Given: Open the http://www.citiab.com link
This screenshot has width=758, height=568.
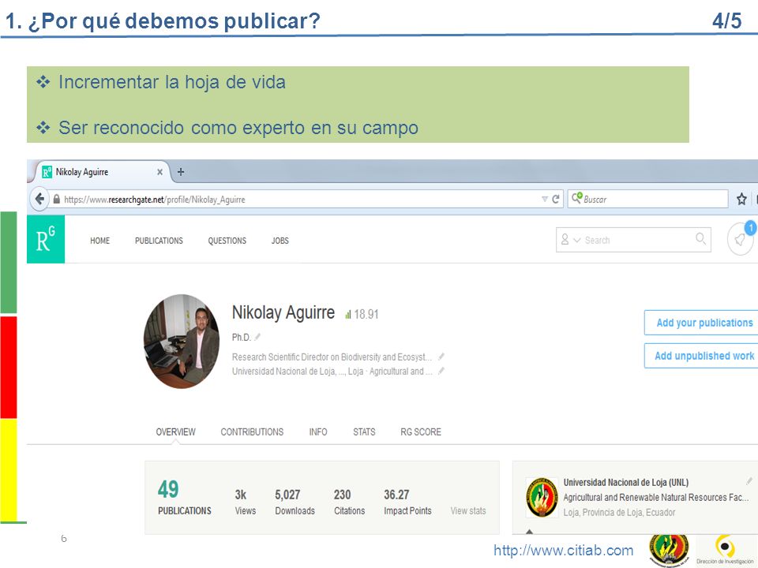Looking at the screenshot, I should click(x=563, y=550).
